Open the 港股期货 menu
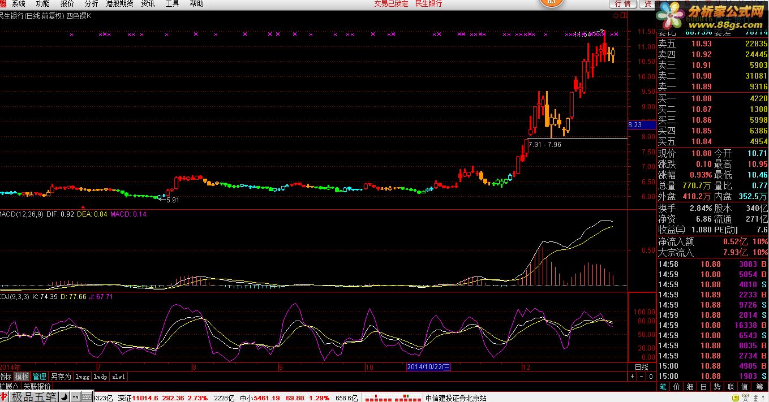Image resolution: width=769 pixels, height=402 pixels. pyautogui.click(x=120, y=3)
